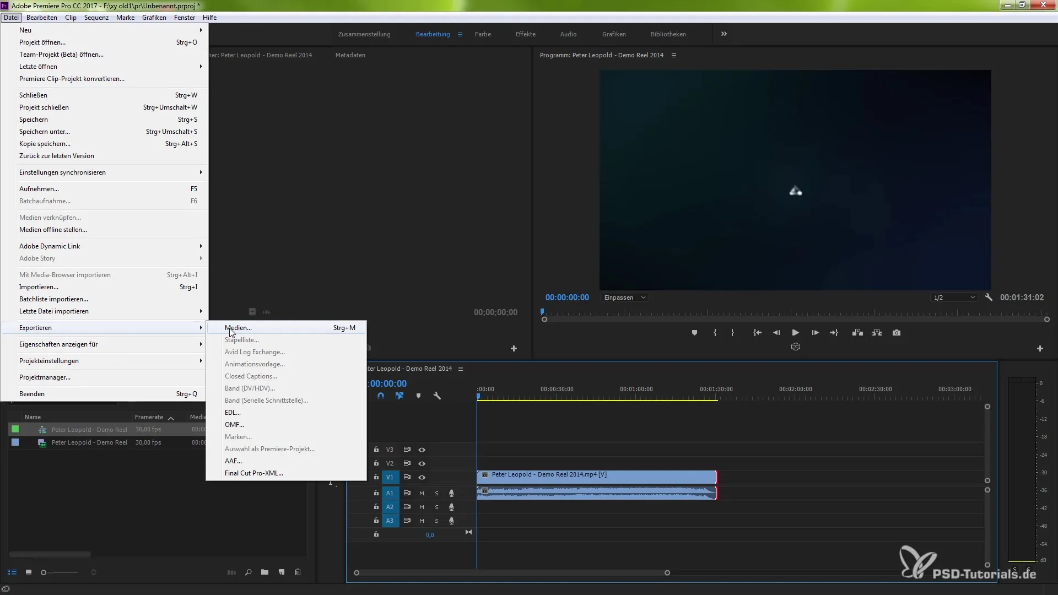Expand more workspaces chevron
The height and width of the screenshot is (595, 1058).
click(x=724, y=34)
